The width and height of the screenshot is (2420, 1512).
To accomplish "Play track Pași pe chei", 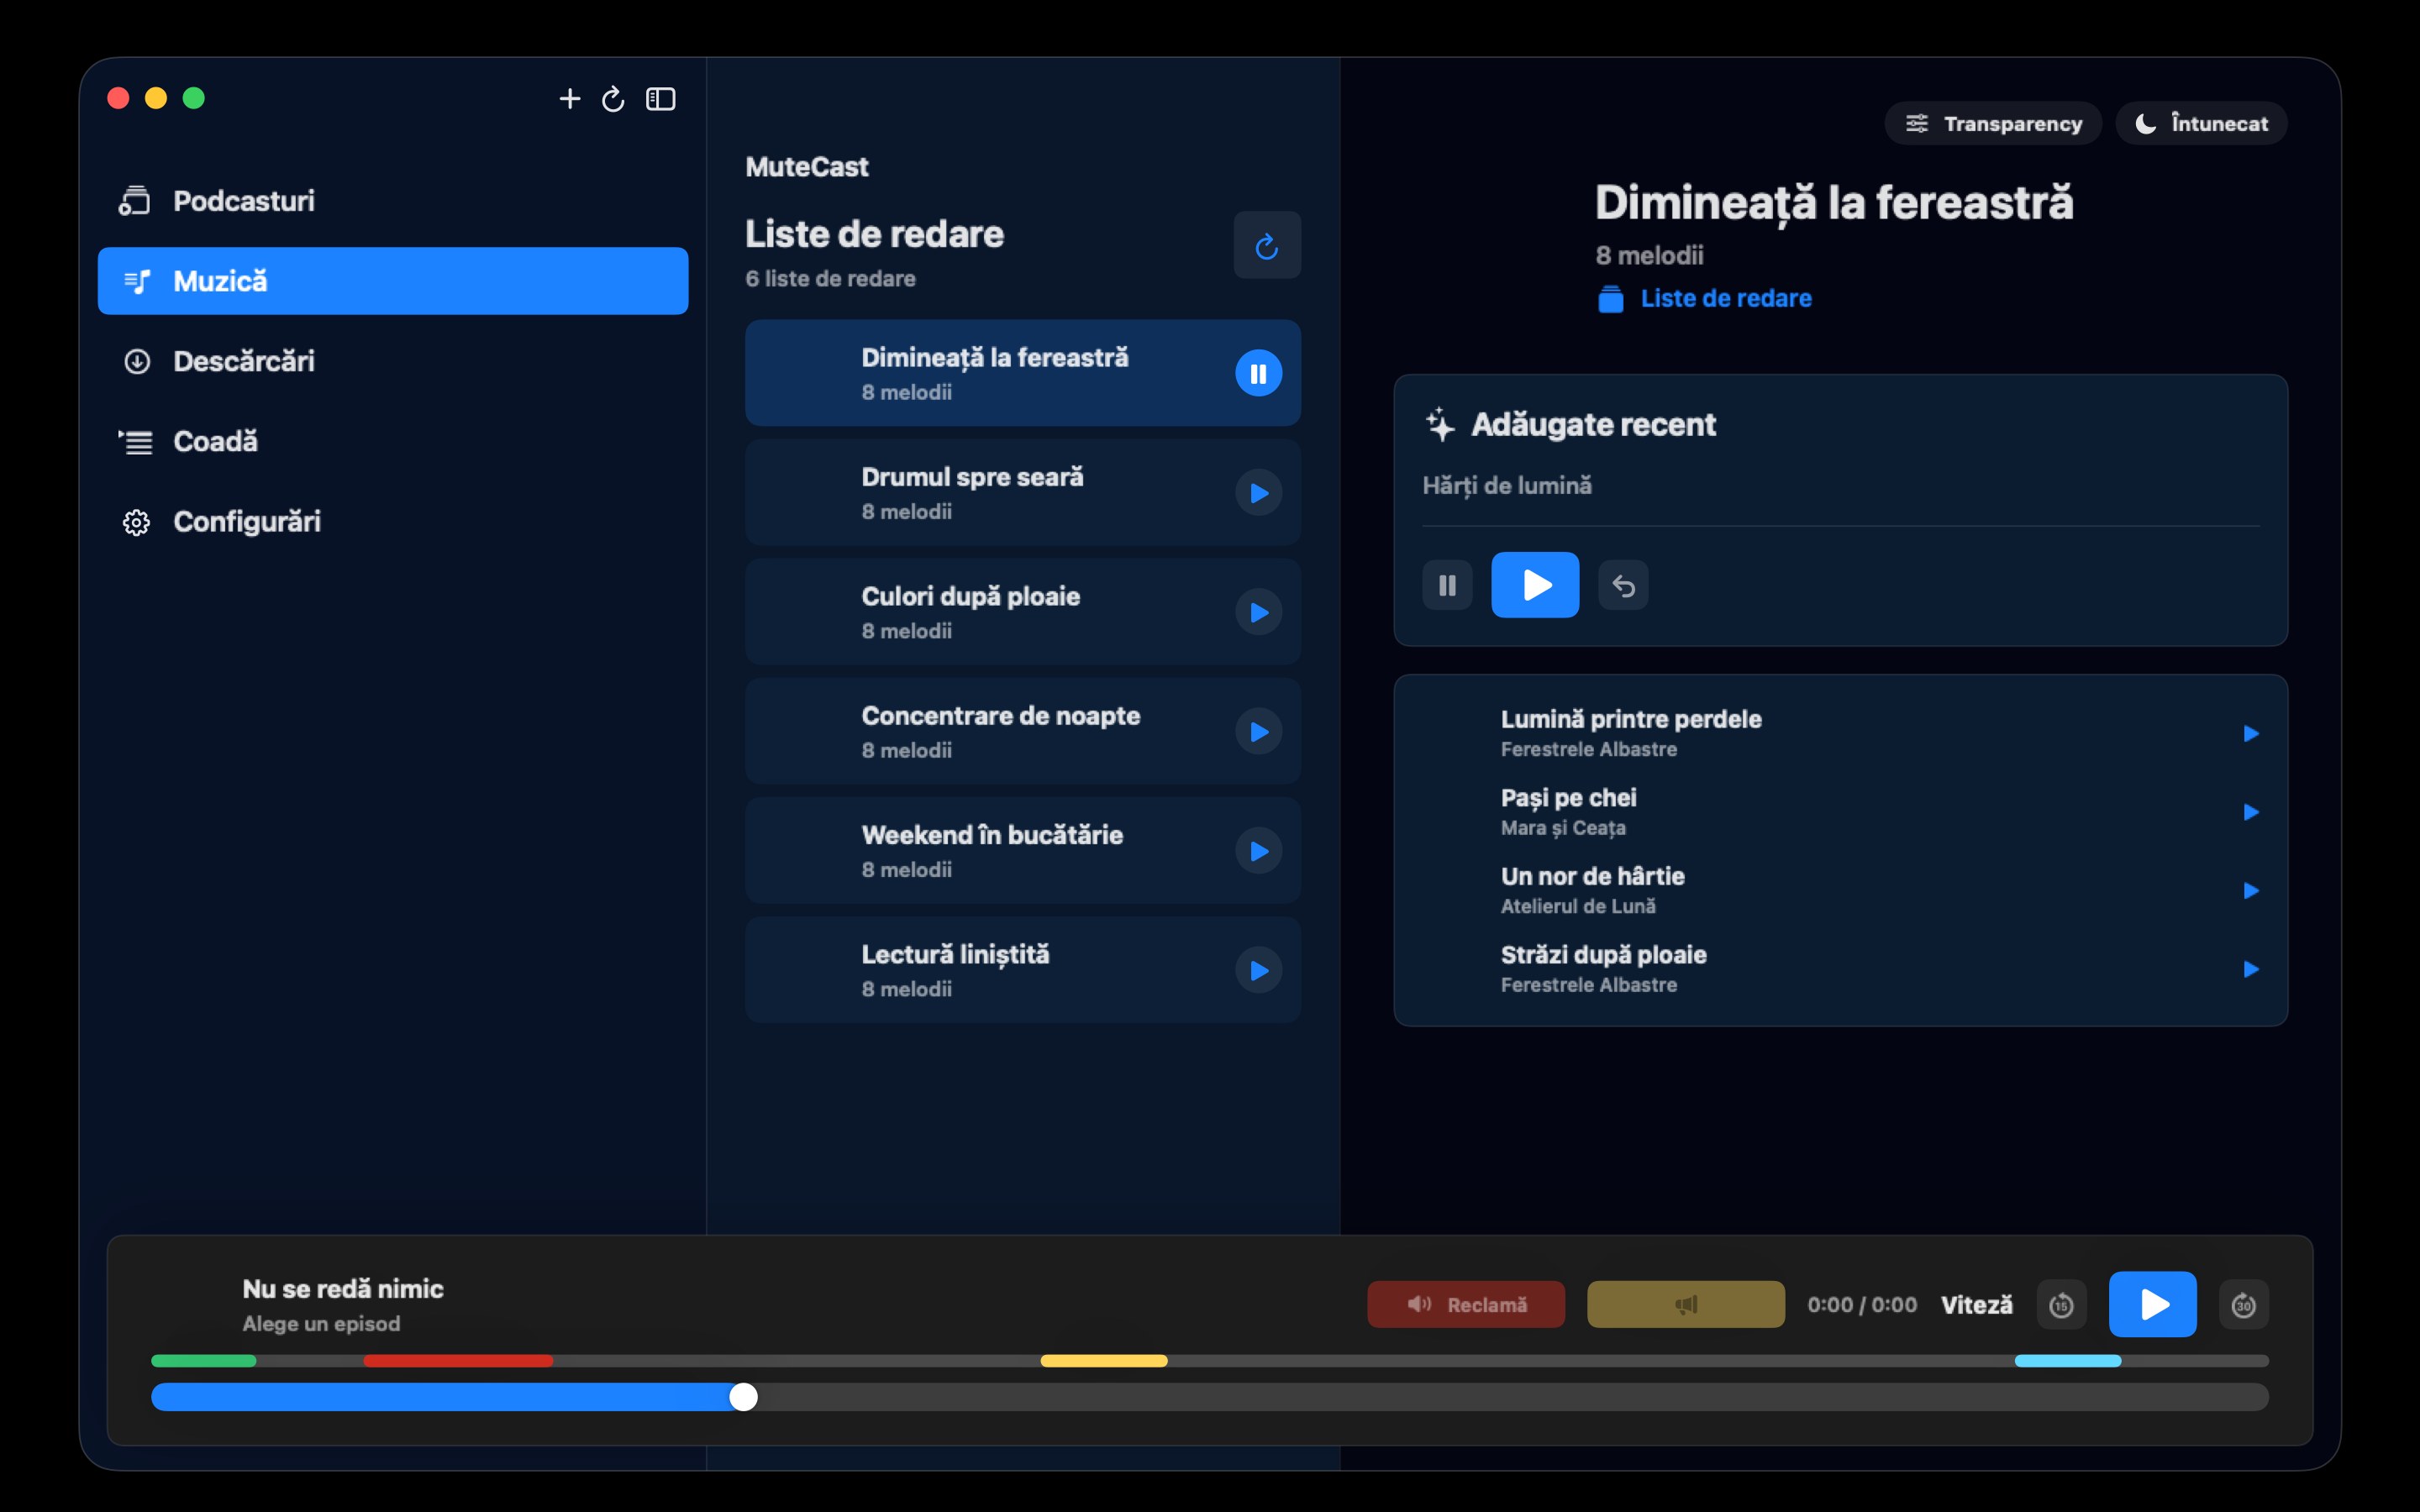I will point(2250,812).
